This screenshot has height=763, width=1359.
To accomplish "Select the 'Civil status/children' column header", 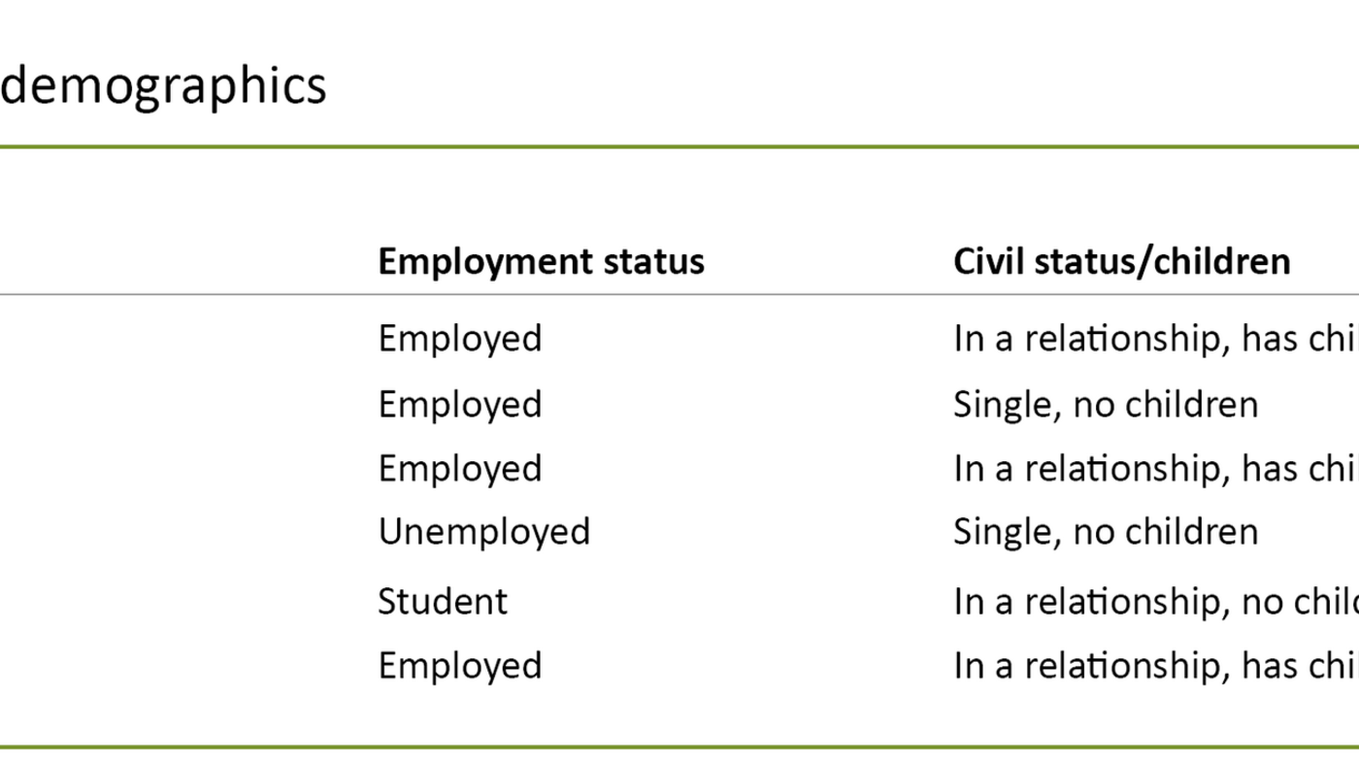I will 1122,261.
